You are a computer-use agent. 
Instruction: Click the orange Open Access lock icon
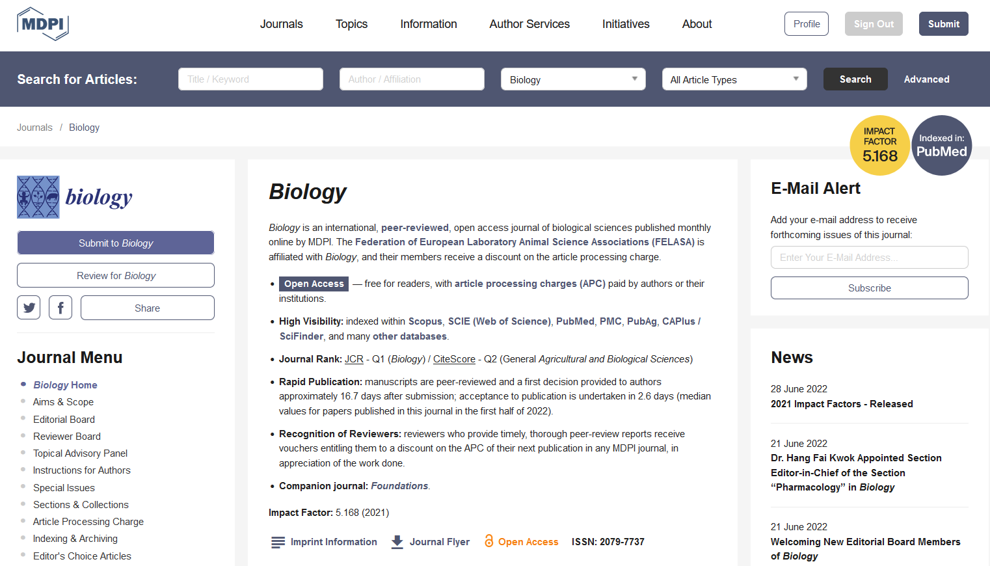click(x=488, y=541)
